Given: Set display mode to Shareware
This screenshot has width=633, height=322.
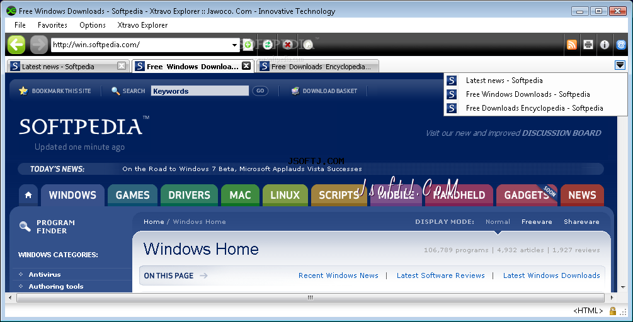Looking at the screenshot, I should (x=581, y=221).
